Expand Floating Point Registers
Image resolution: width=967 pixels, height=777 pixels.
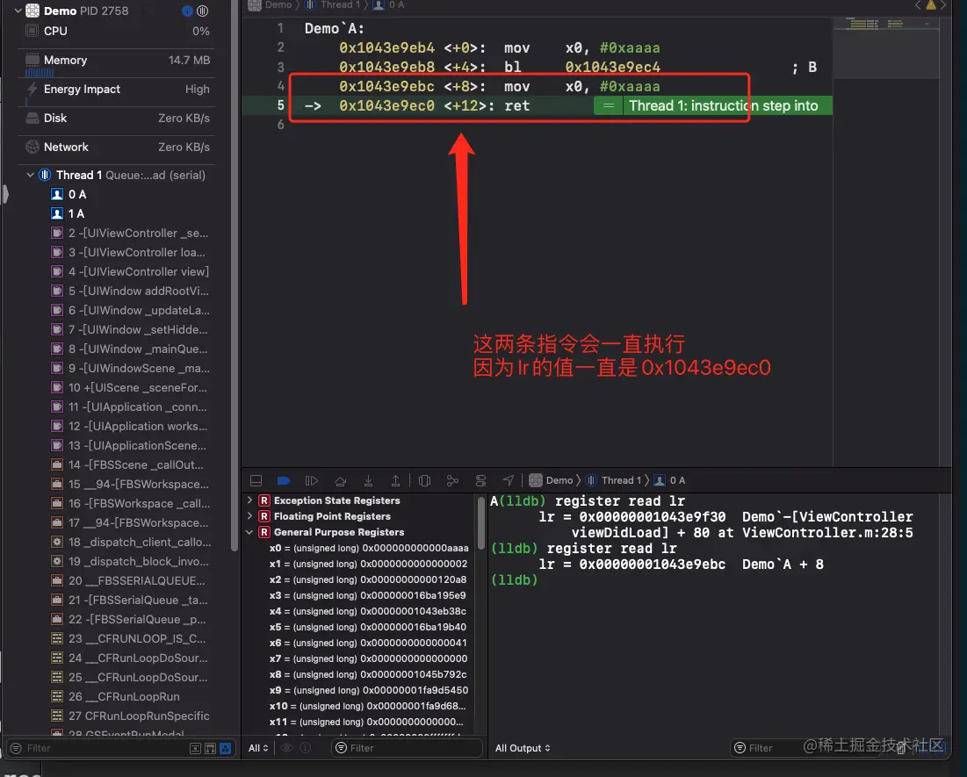[249, 516]
